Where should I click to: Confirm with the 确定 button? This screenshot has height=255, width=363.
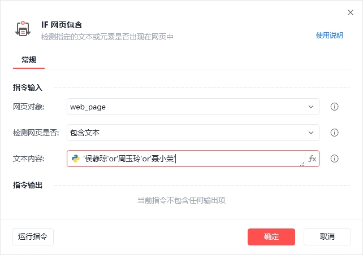pos(271,237)
